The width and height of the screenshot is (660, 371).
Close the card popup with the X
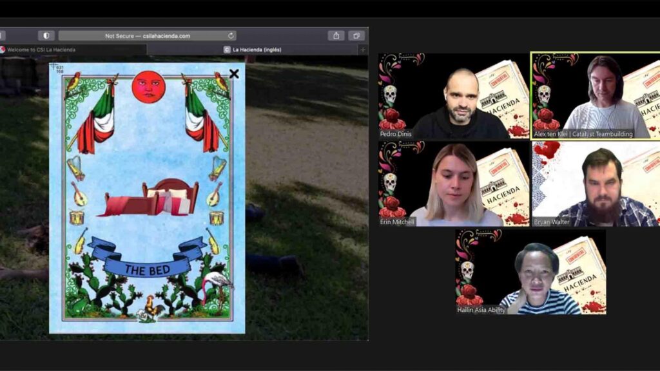tap(234, 74)
